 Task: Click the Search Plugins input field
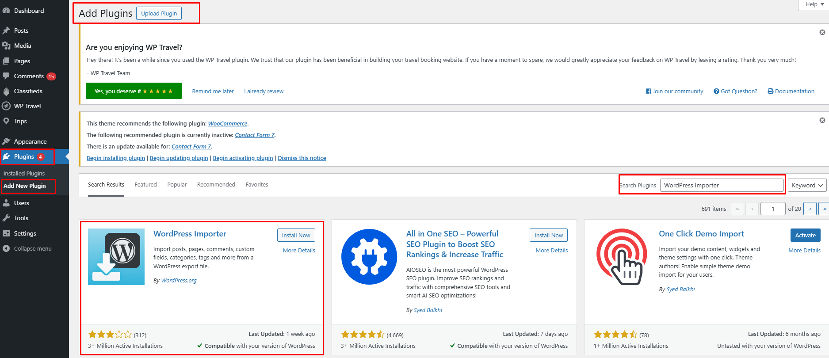click(722, 186)
